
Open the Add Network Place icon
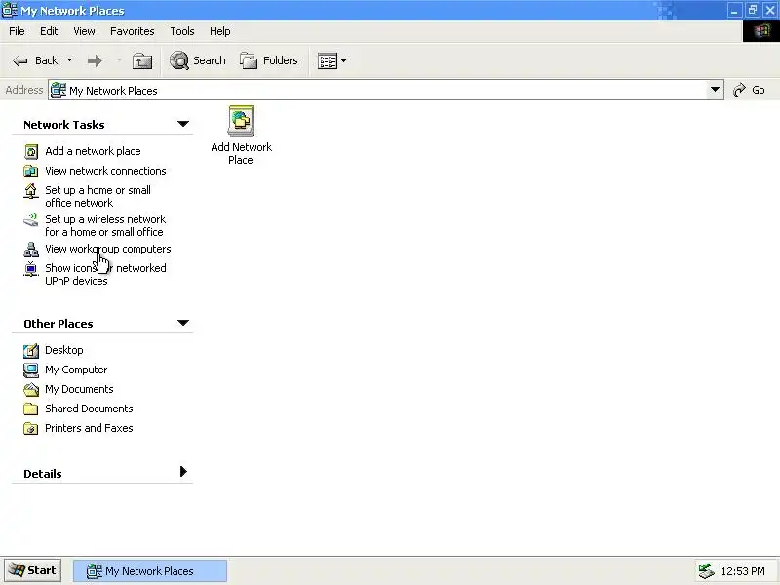point(241,120)
